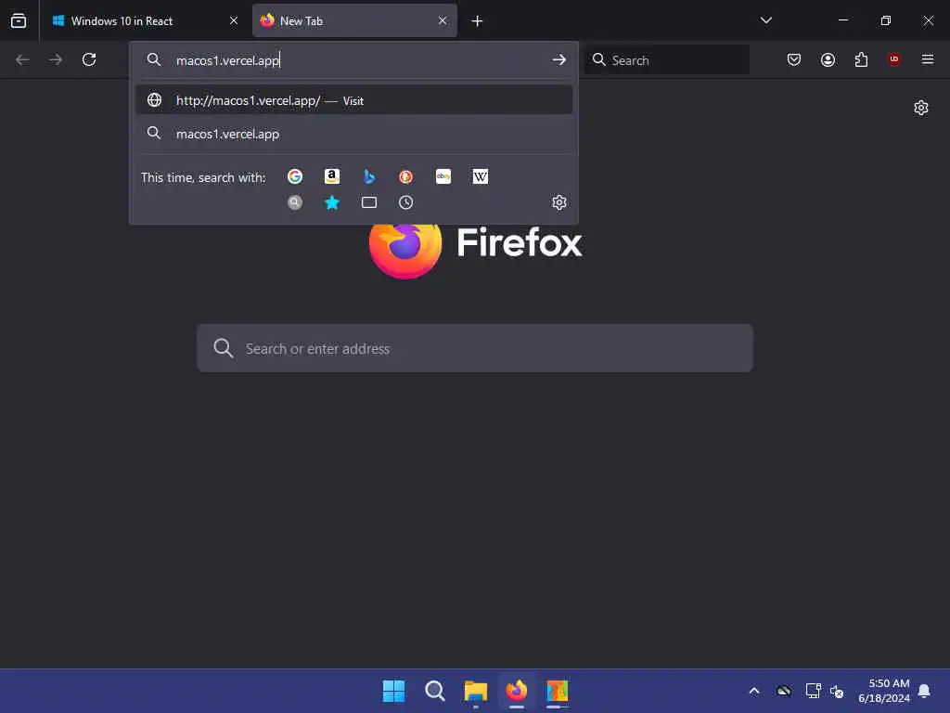
Task: Open a new tab with plus button
Action: 478,21
